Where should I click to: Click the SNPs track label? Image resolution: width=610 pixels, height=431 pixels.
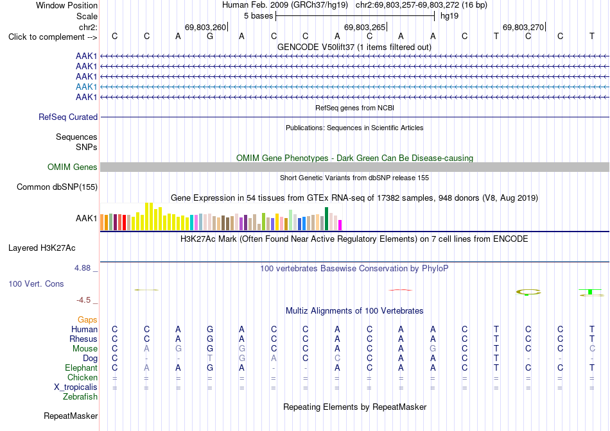[87, 147]
